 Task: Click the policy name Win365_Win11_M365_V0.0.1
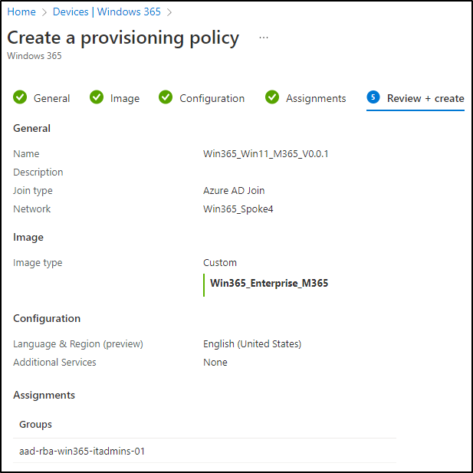[x=265, y=154]
